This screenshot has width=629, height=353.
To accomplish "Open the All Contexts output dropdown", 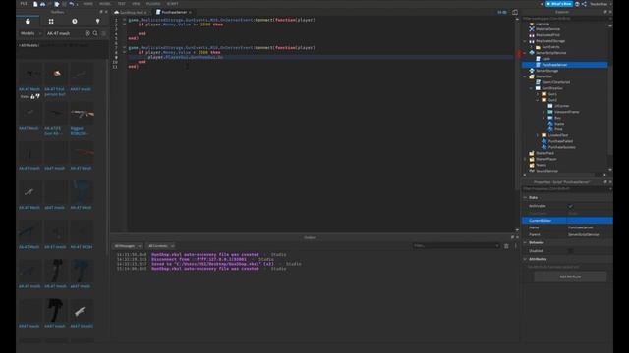I will click(161, 246).
